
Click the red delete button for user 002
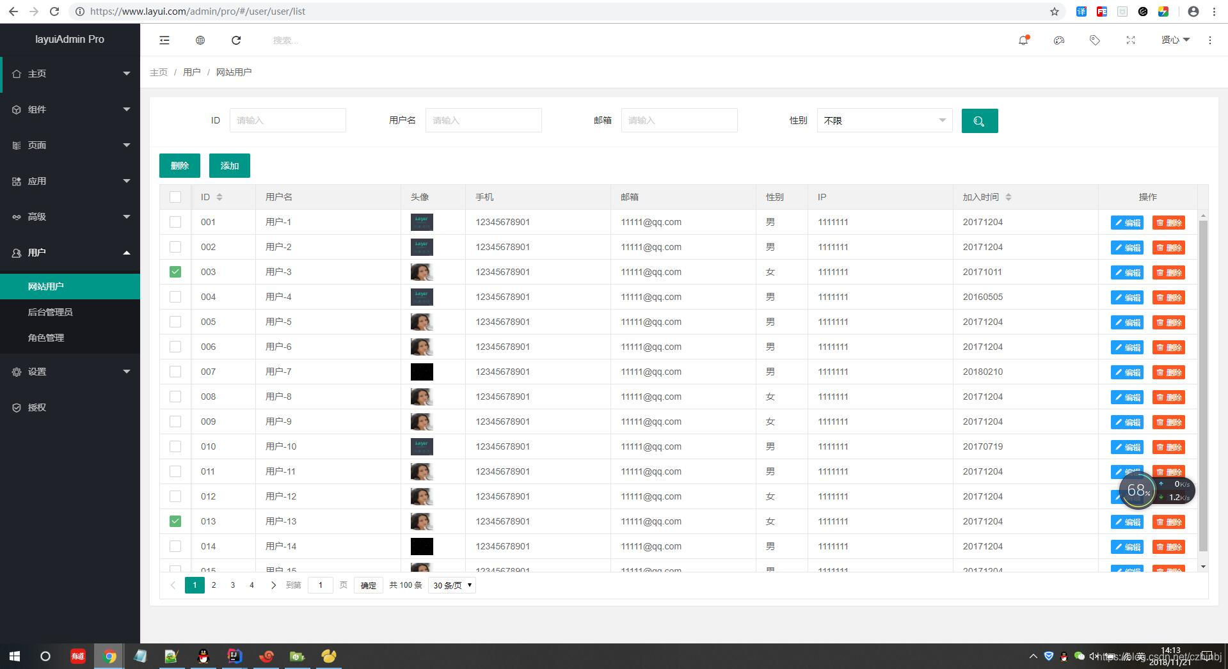pos(1168,248)
